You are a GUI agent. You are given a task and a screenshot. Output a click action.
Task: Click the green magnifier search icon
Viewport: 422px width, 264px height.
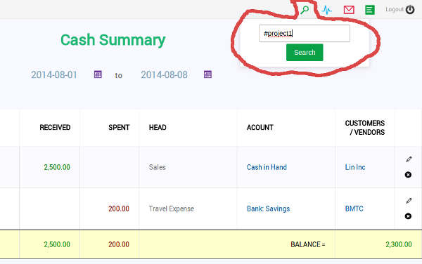[x=305, y=10]
